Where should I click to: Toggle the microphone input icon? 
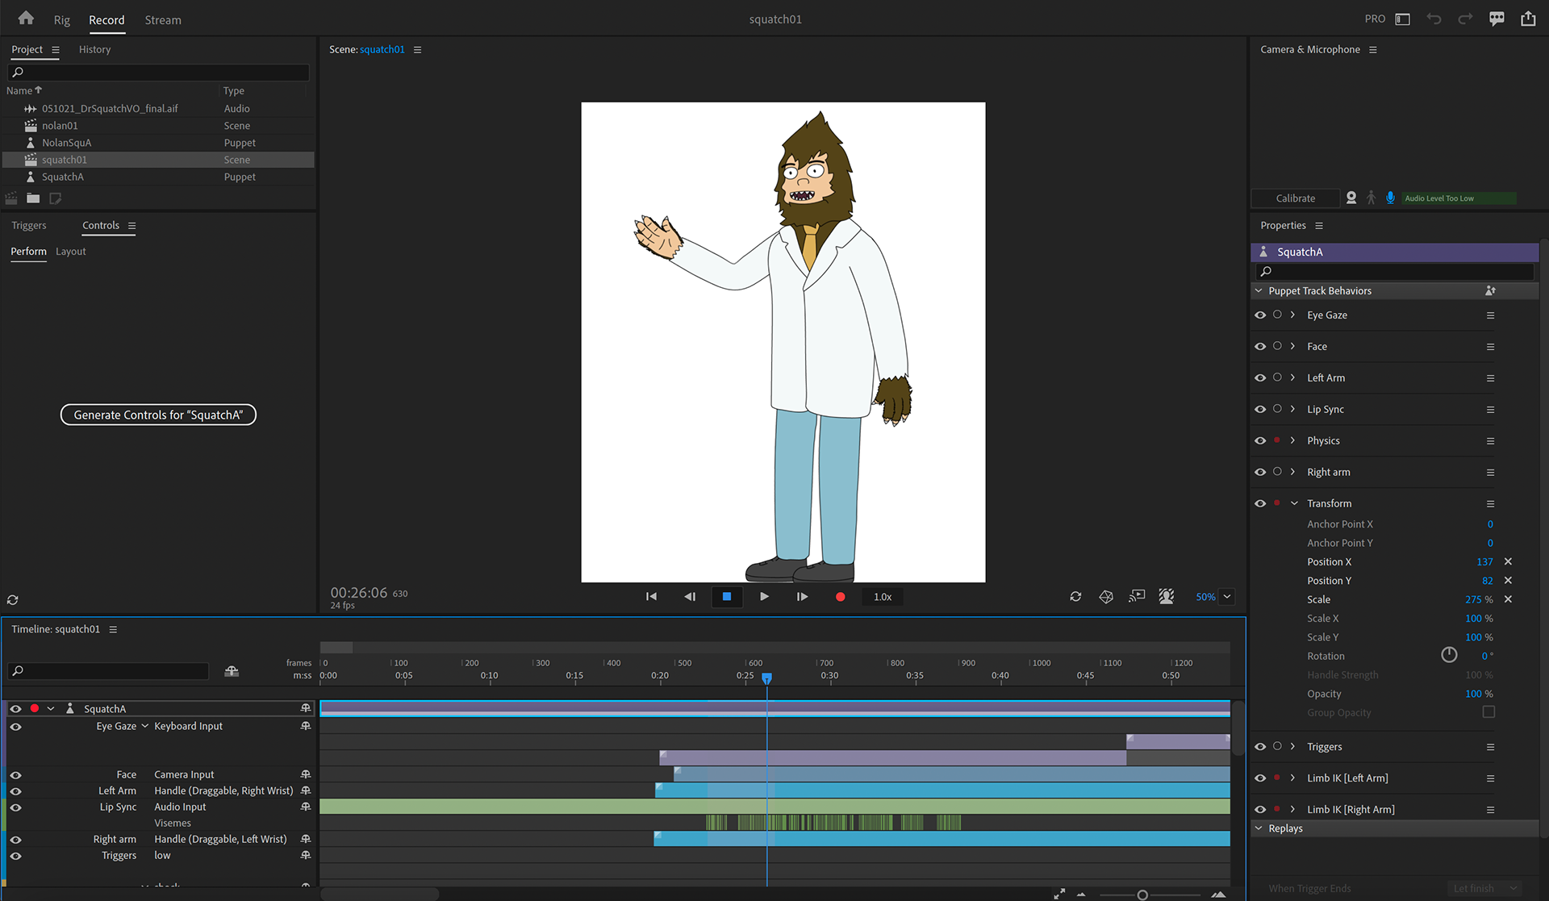tap(1390, 198)
